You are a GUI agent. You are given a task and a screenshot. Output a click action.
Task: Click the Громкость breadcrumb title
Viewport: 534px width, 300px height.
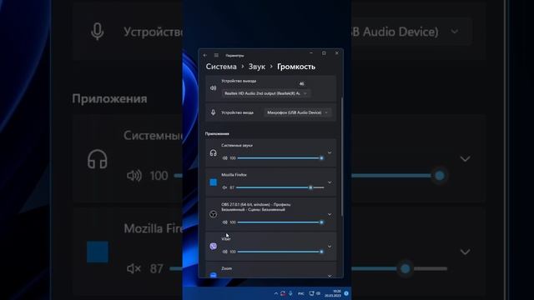tap(296, 67)
